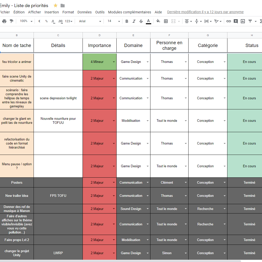Open text rotation options
The height and width of the screenshot is (262, 262).
click(218, 21)
